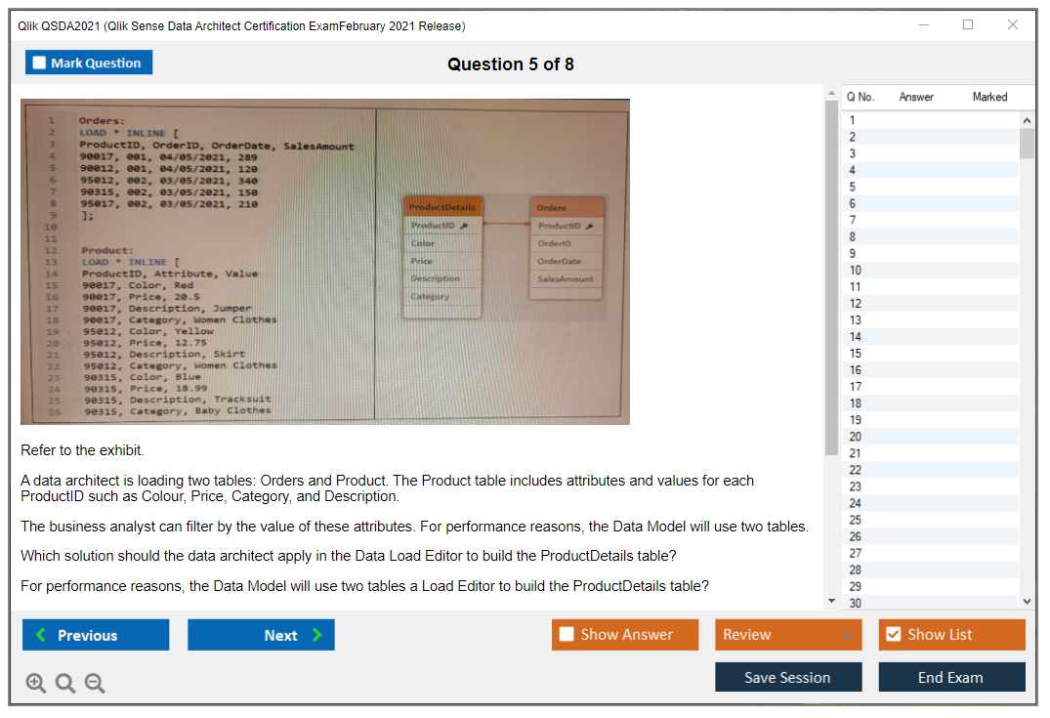
Task: Click the left chevron on Previous button
Action: click(41, 635)
